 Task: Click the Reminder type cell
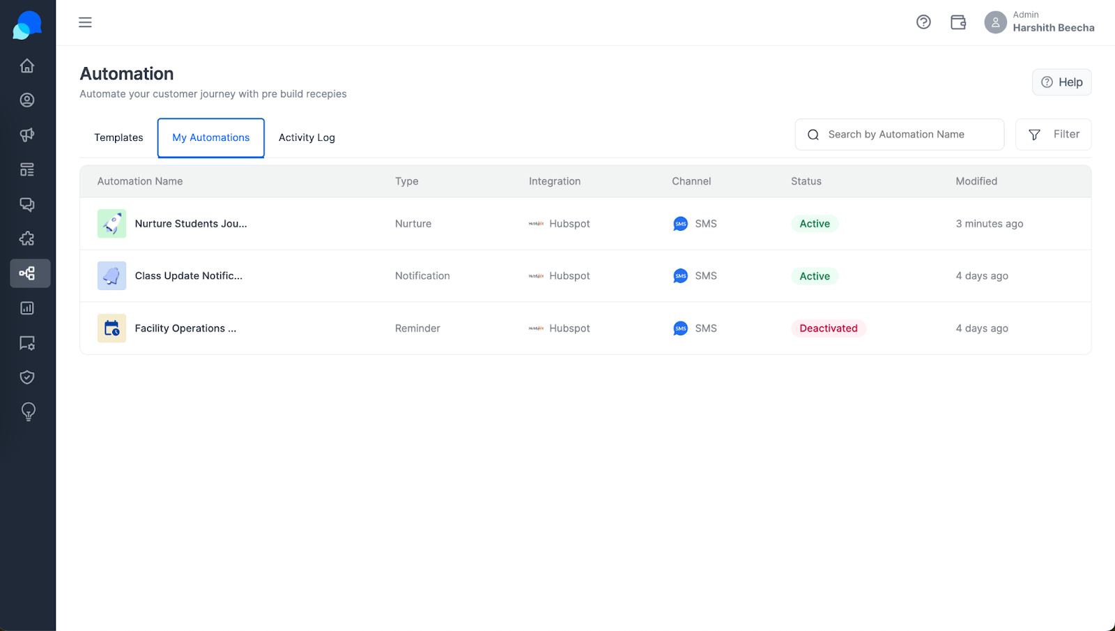coord(417,328)
